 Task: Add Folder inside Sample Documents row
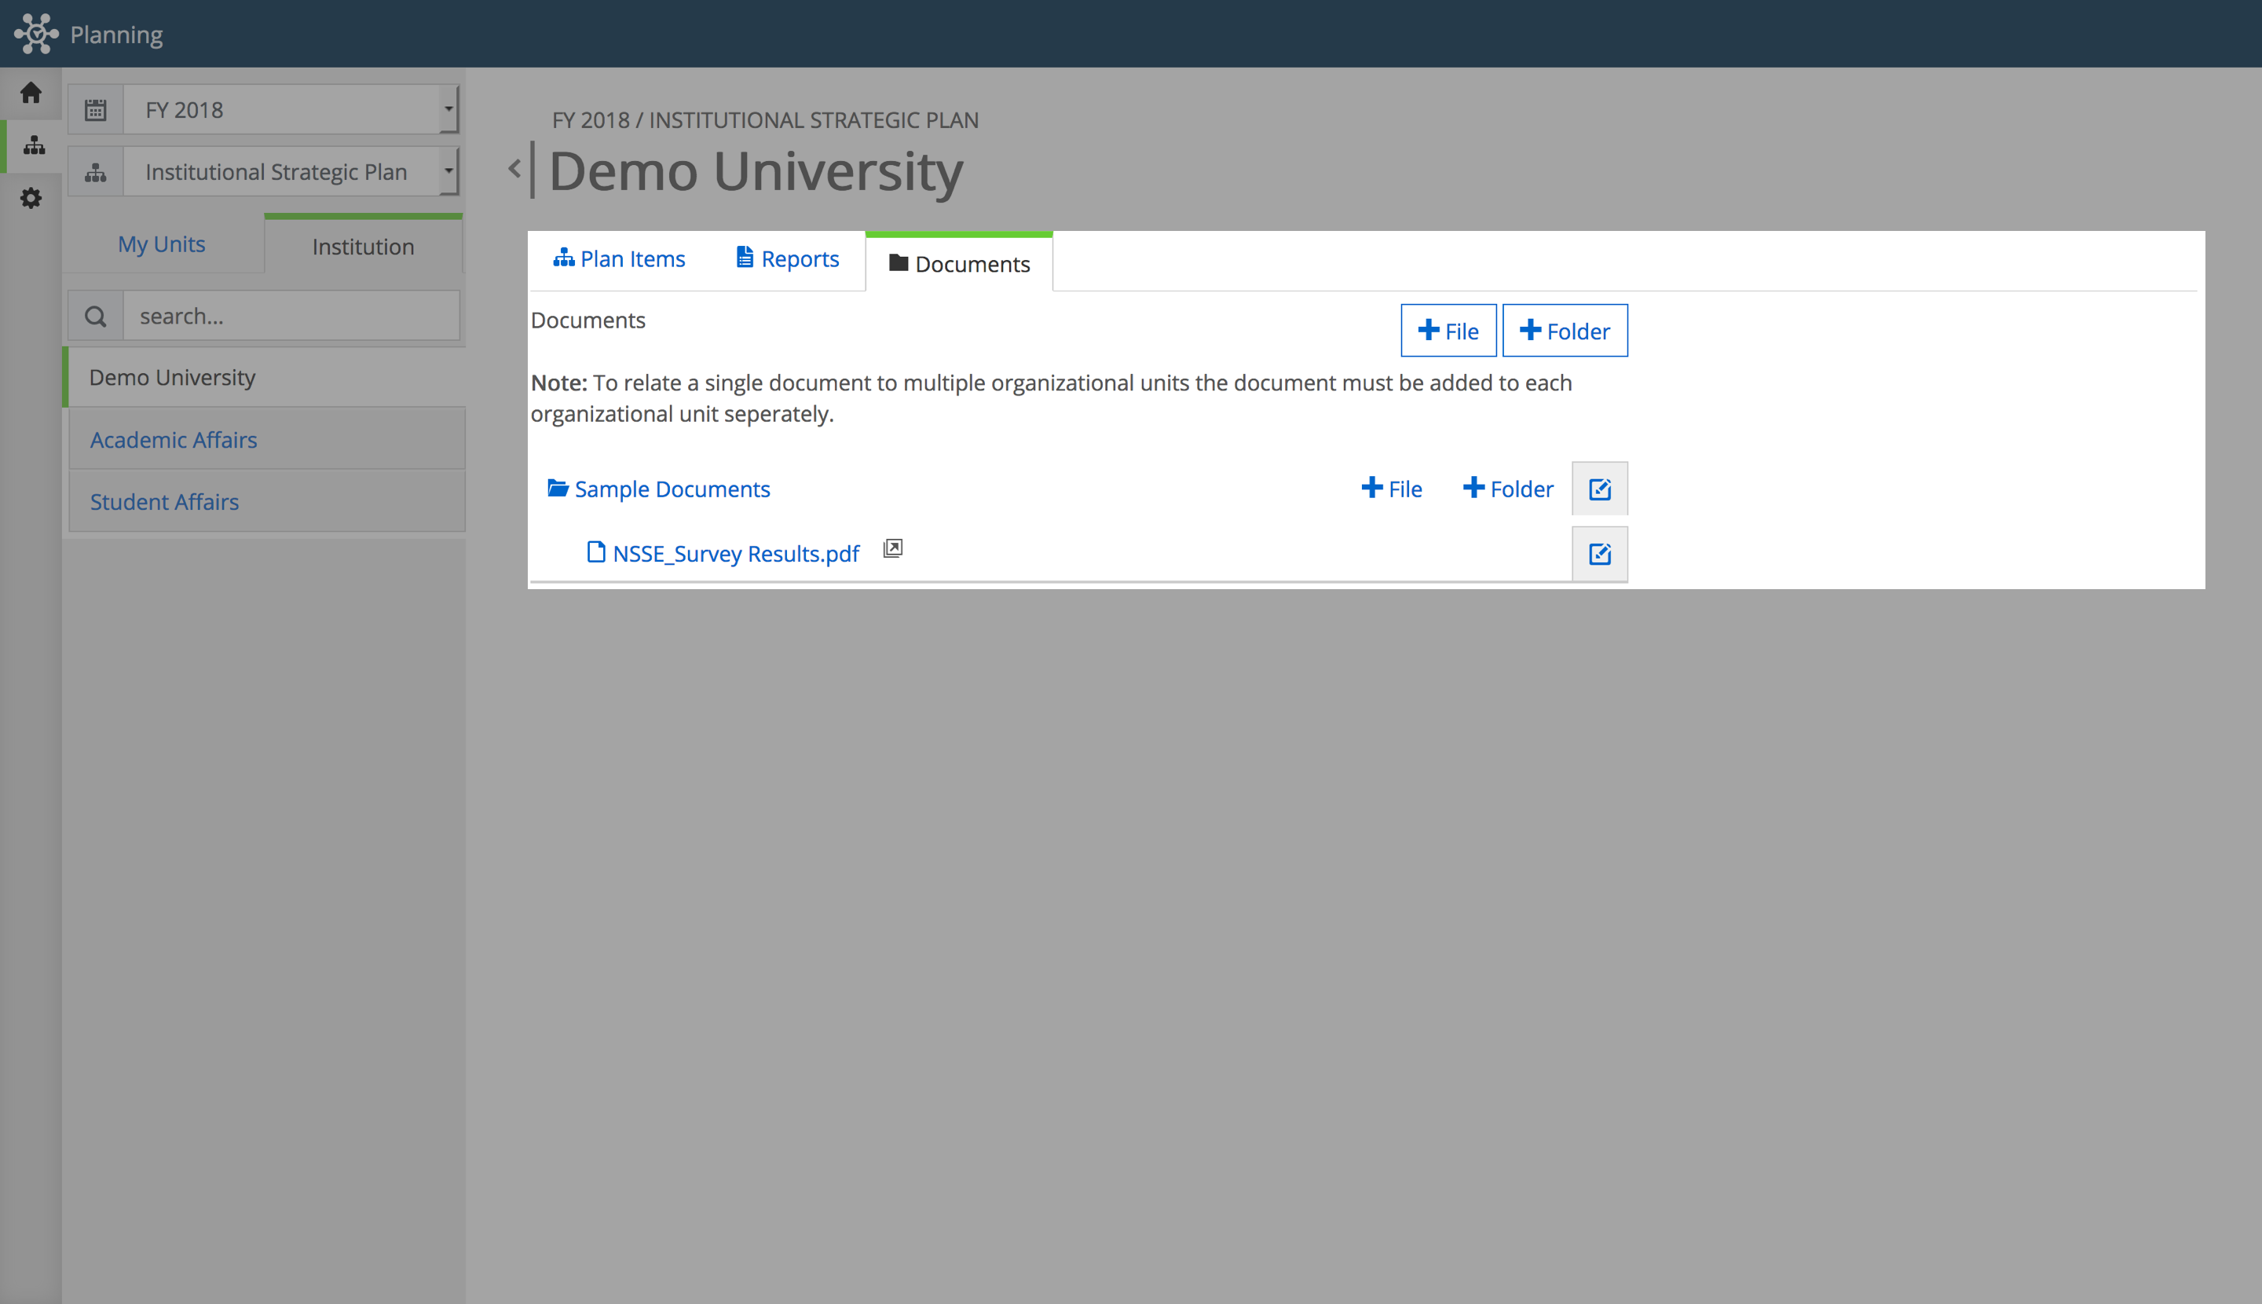1508,489
